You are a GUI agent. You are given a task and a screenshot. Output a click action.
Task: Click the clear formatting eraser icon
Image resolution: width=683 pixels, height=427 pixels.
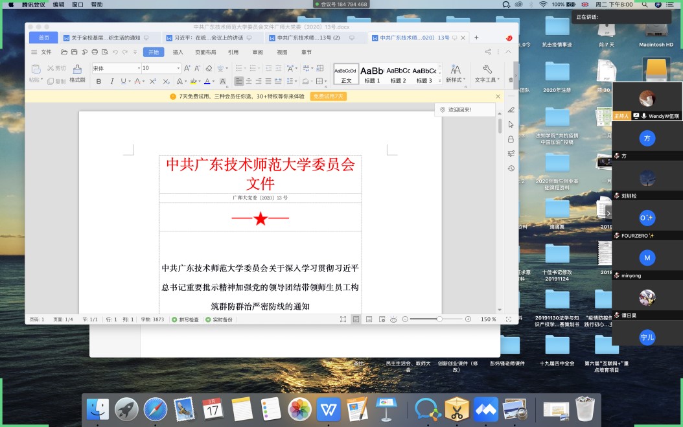pyautogui.click(x=209, y=68)
